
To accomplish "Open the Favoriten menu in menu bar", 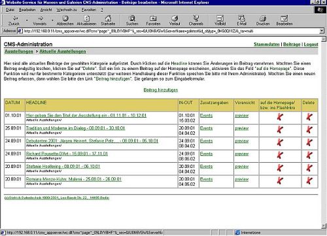I will [89, 10].
